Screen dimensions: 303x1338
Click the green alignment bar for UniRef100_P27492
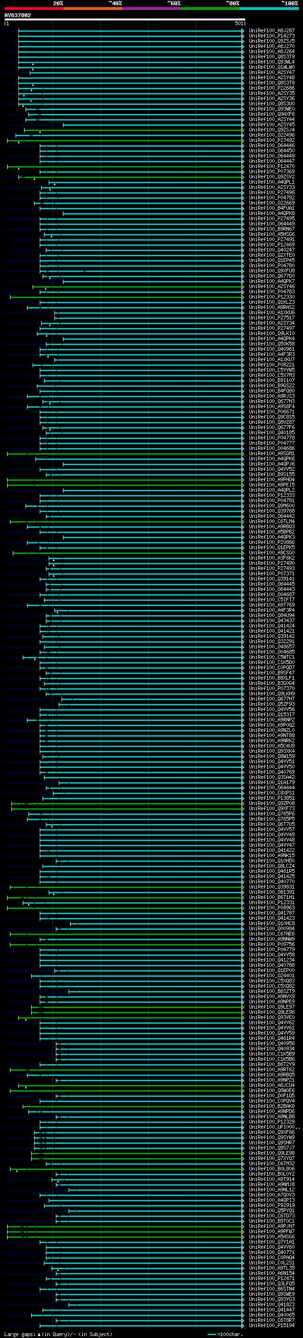(125, 140)
